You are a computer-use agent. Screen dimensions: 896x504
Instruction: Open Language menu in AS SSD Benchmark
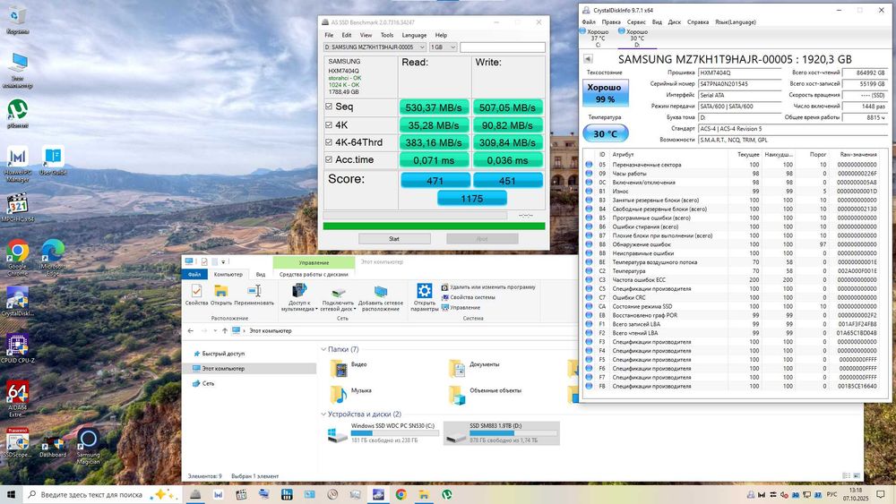click(x=414, y=35)
